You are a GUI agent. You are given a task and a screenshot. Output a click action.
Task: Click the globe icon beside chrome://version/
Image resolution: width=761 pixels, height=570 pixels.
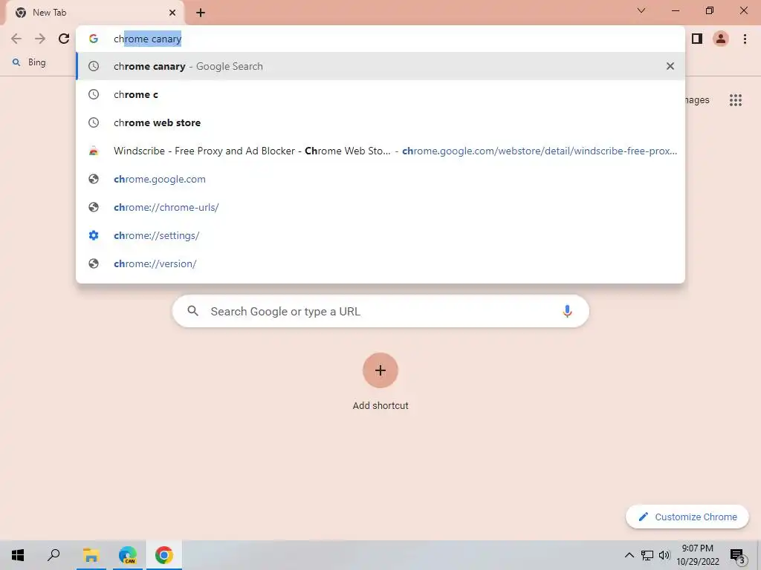point(94,263)
